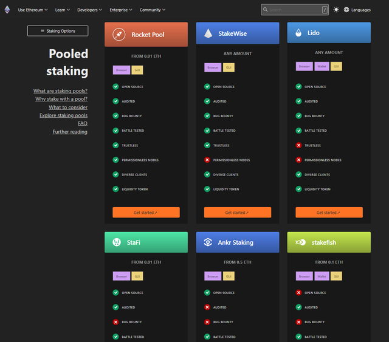Click Rocket Pool's Open Source checkmark
The image size is (389, 342).
click(115, 87)
